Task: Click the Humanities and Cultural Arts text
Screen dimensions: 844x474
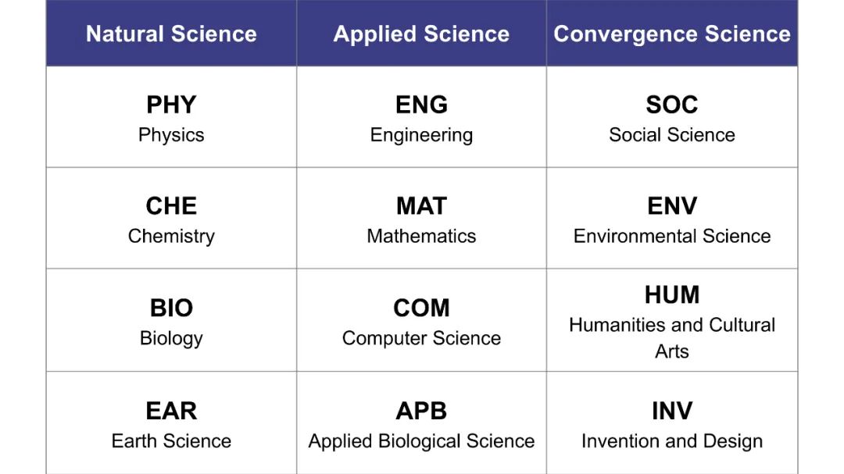Action: (x=672, y=337)
